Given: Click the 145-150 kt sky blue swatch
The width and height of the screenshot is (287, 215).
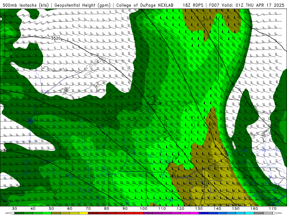Looking at the screenshot, I should point(231,213).
